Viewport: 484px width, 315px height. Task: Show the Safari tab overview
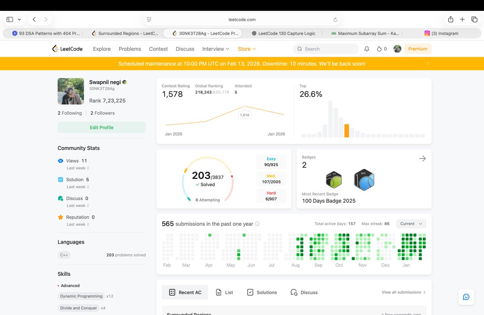coord(474,19)
